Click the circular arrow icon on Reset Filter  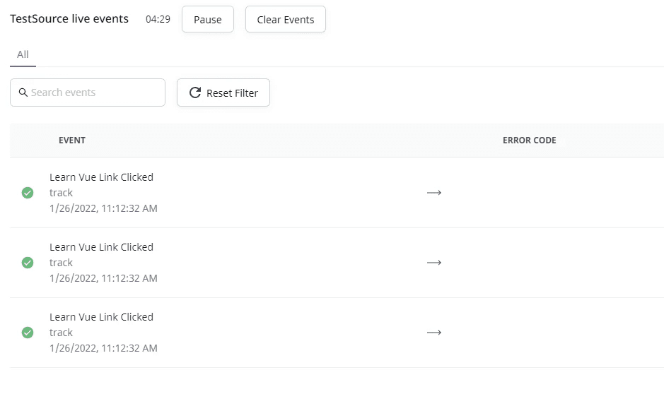pos(194,92)
